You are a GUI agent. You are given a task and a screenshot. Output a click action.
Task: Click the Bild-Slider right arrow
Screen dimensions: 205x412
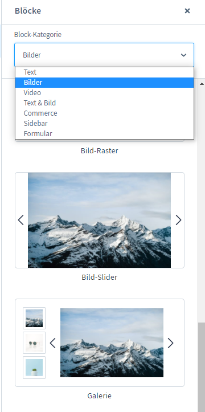pyautogui.click(x=178, y=220)
